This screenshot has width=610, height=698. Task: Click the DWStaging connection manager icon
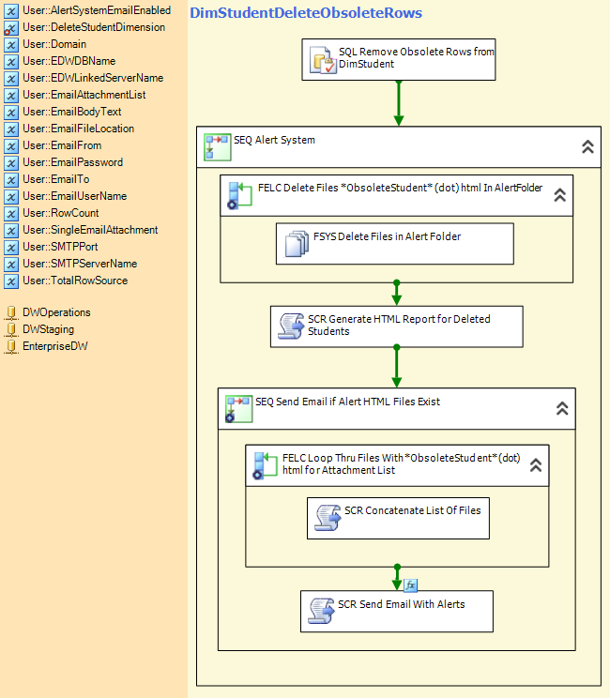coord(11,330)
